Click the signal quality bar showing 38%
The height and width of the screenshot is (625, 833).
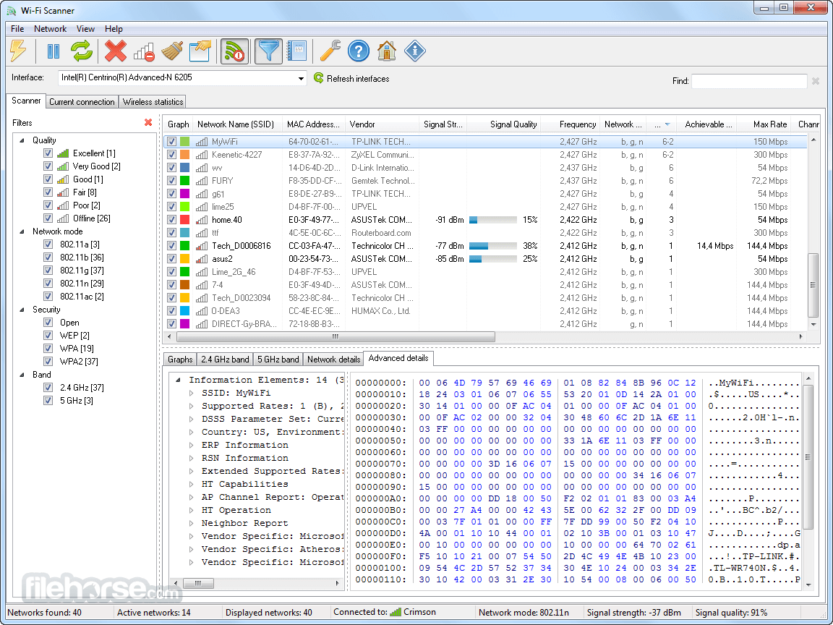[493, 246]
